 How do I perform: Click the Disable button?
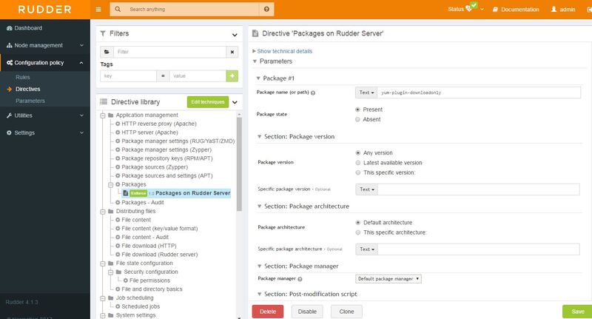point(307,312)
